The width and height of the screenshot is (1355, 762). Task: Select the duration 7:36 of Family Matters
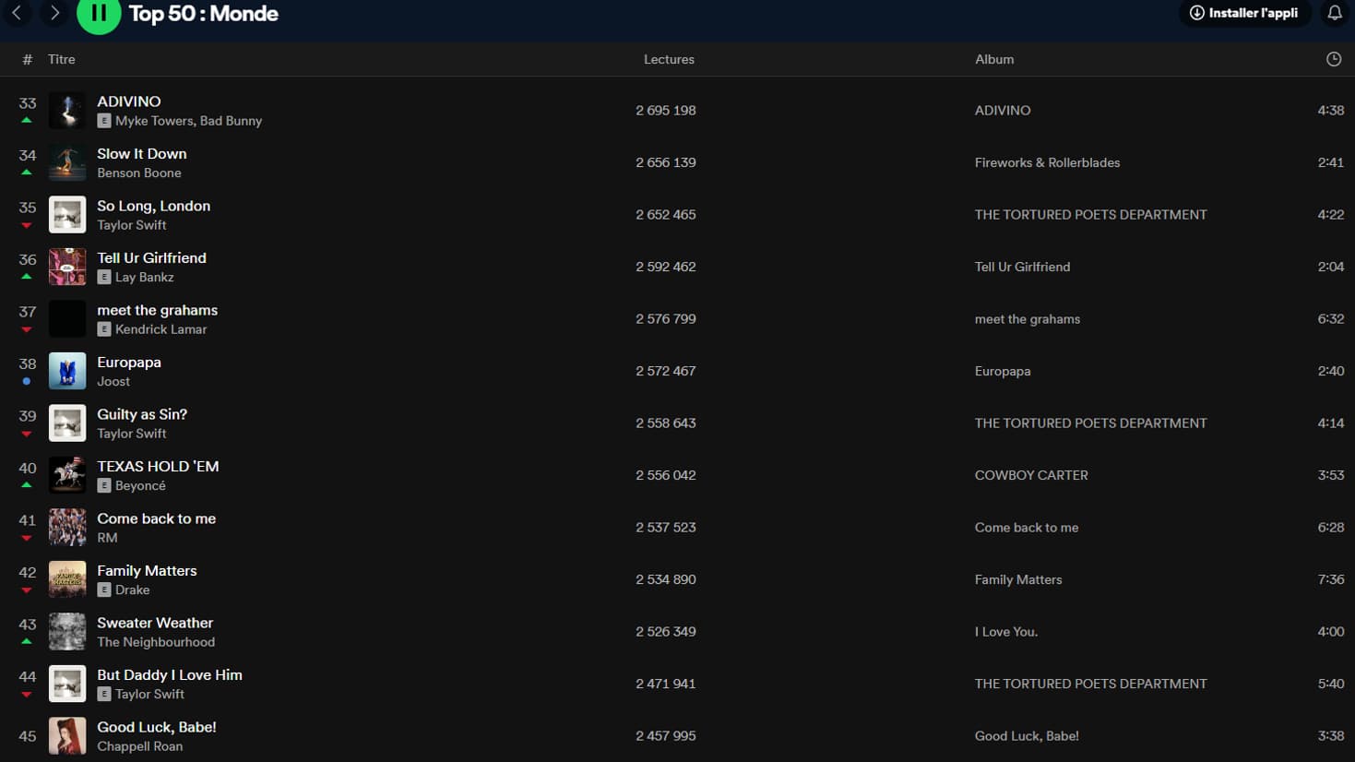(x=1331, y=579)
